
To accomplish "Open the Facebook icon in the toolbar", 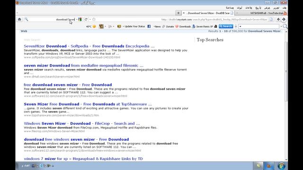I will tap(149, 26).
